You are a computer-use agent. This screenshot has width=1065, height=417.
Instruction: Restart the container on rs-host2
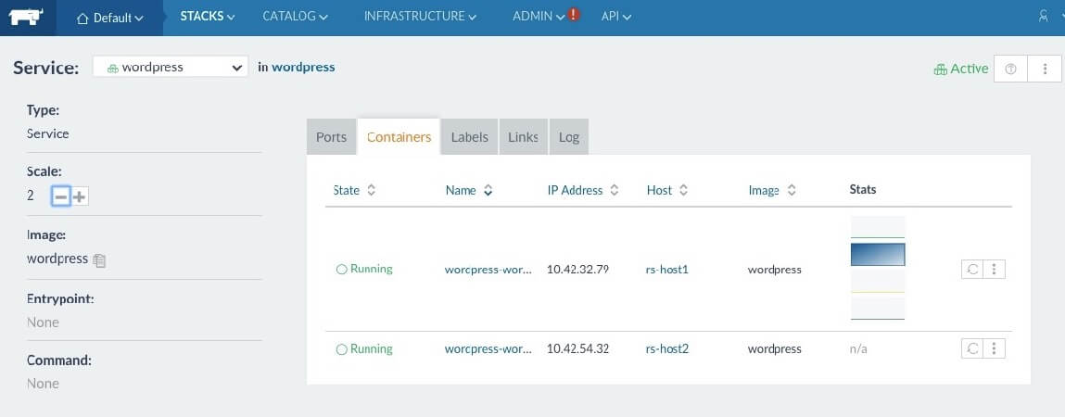tap(972, 348)
